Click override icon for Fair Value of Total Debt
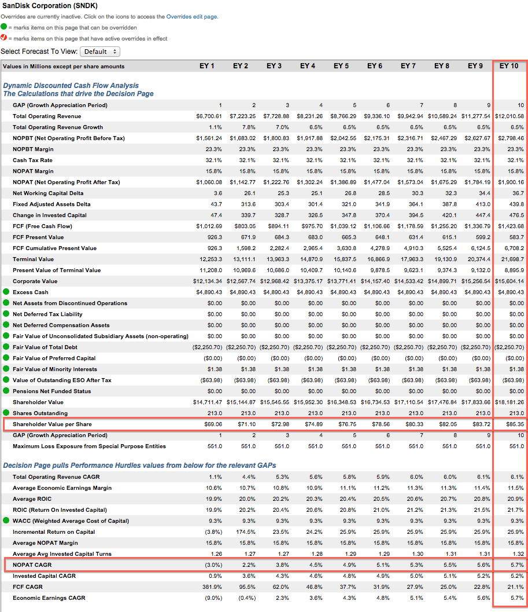528x612 pixels. [x=6, y=347]
